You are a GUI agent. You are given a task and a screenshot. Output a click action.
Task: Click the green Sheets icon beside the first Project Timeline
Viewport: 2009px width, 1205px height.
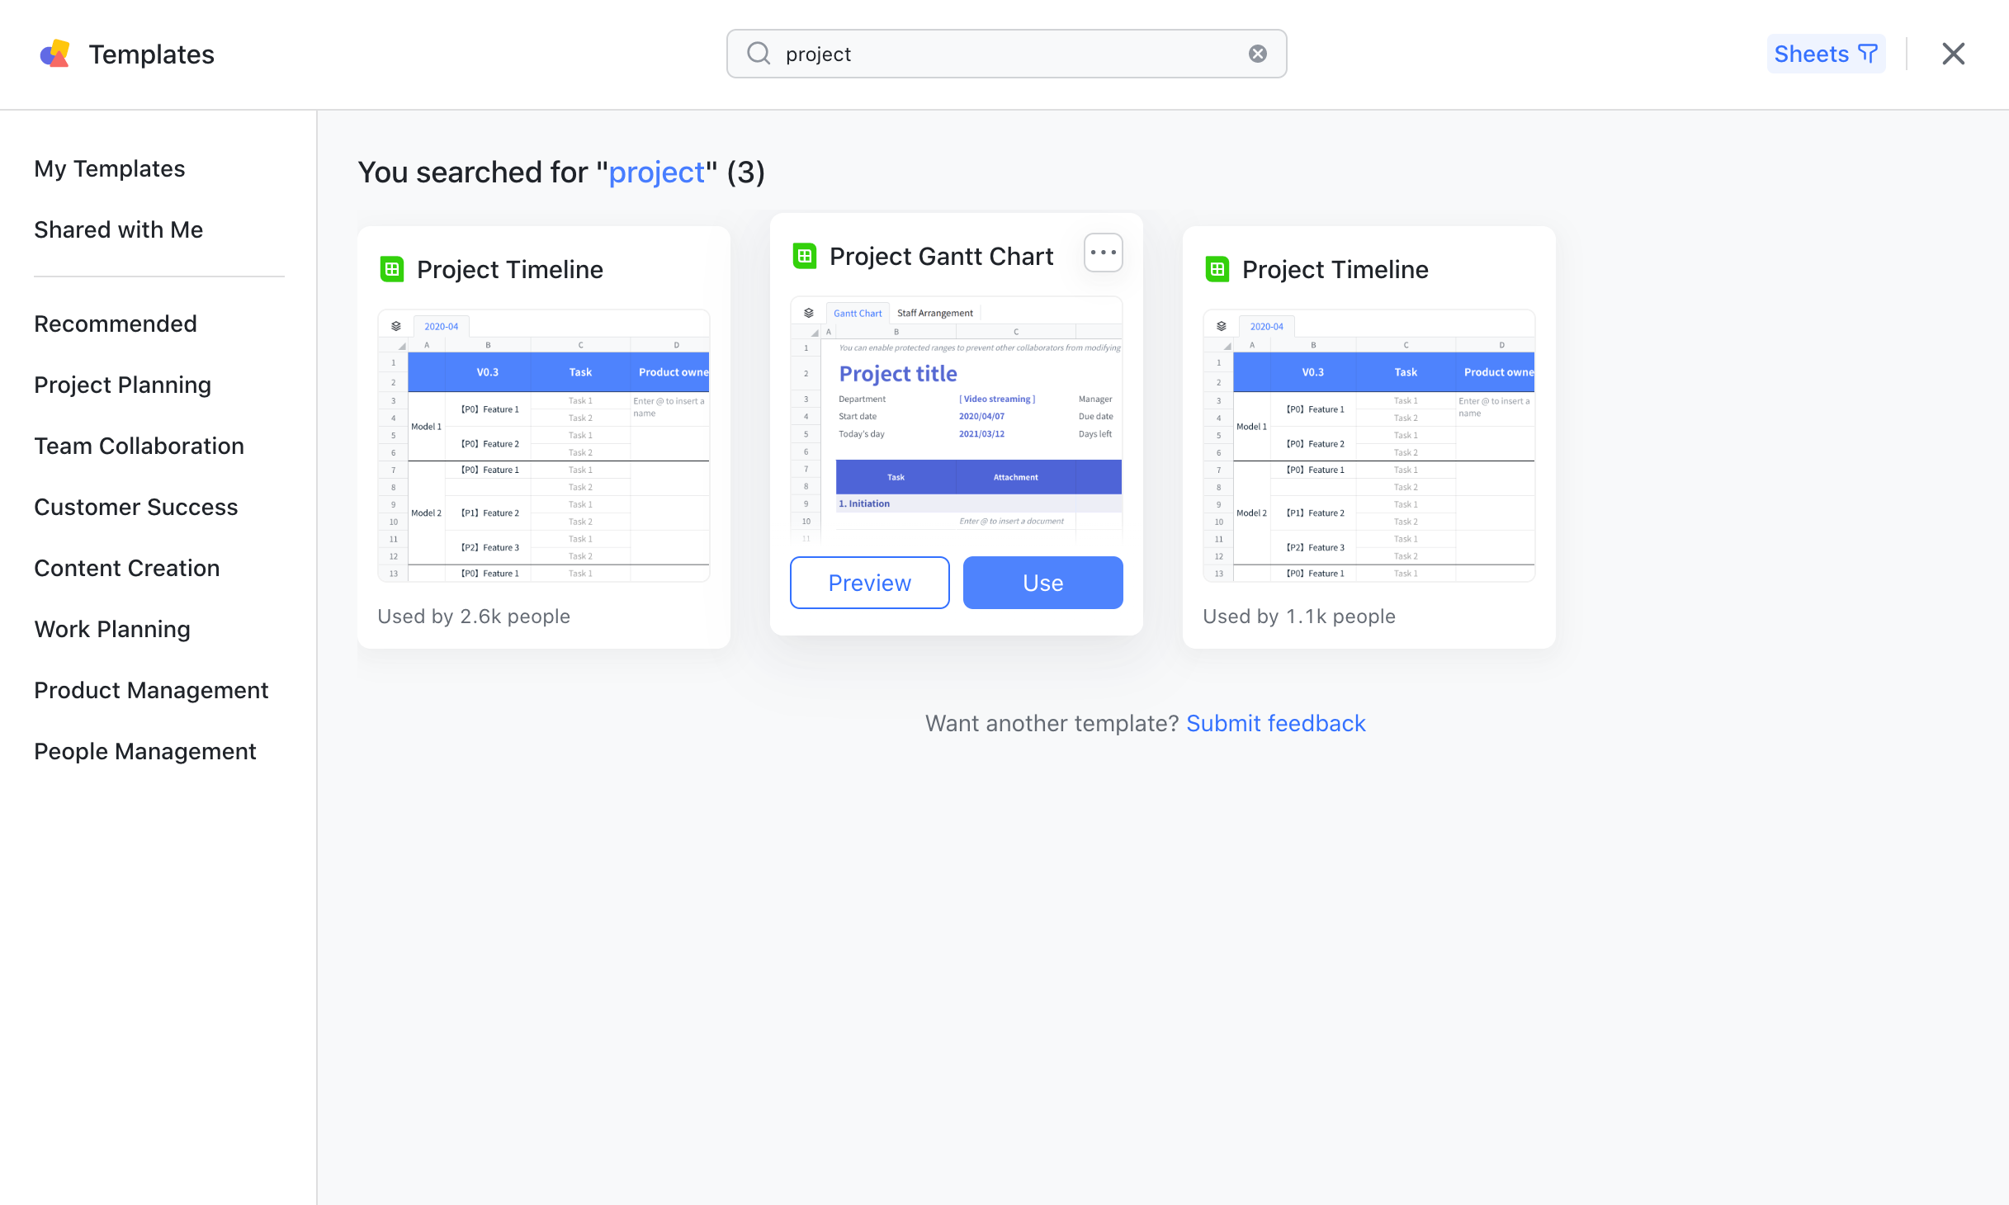391,268
